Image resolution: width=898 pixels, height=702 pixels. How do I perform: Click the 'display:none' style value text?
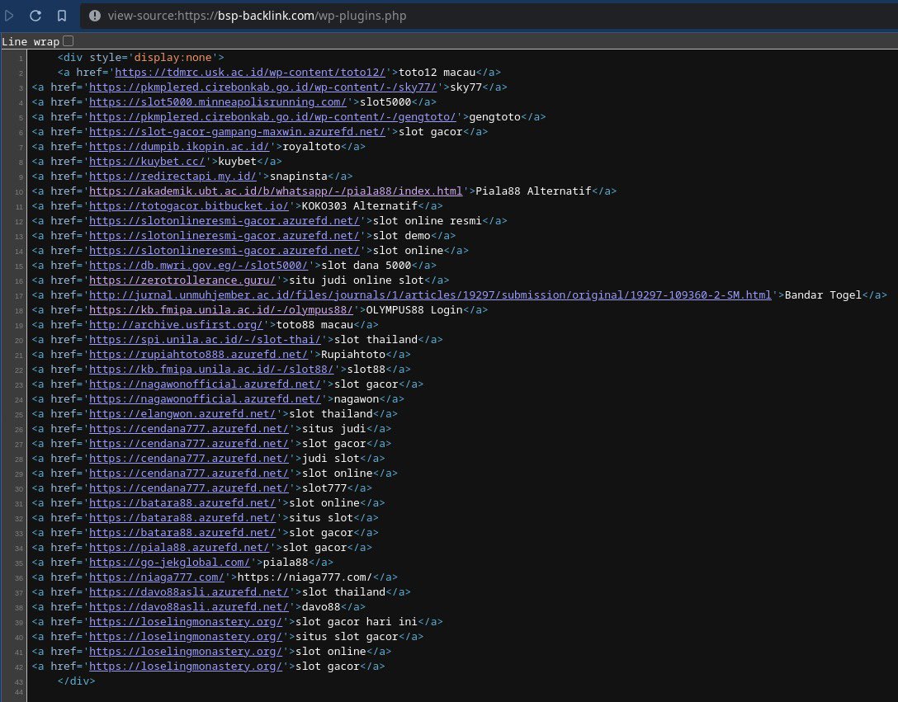[173, 57]
